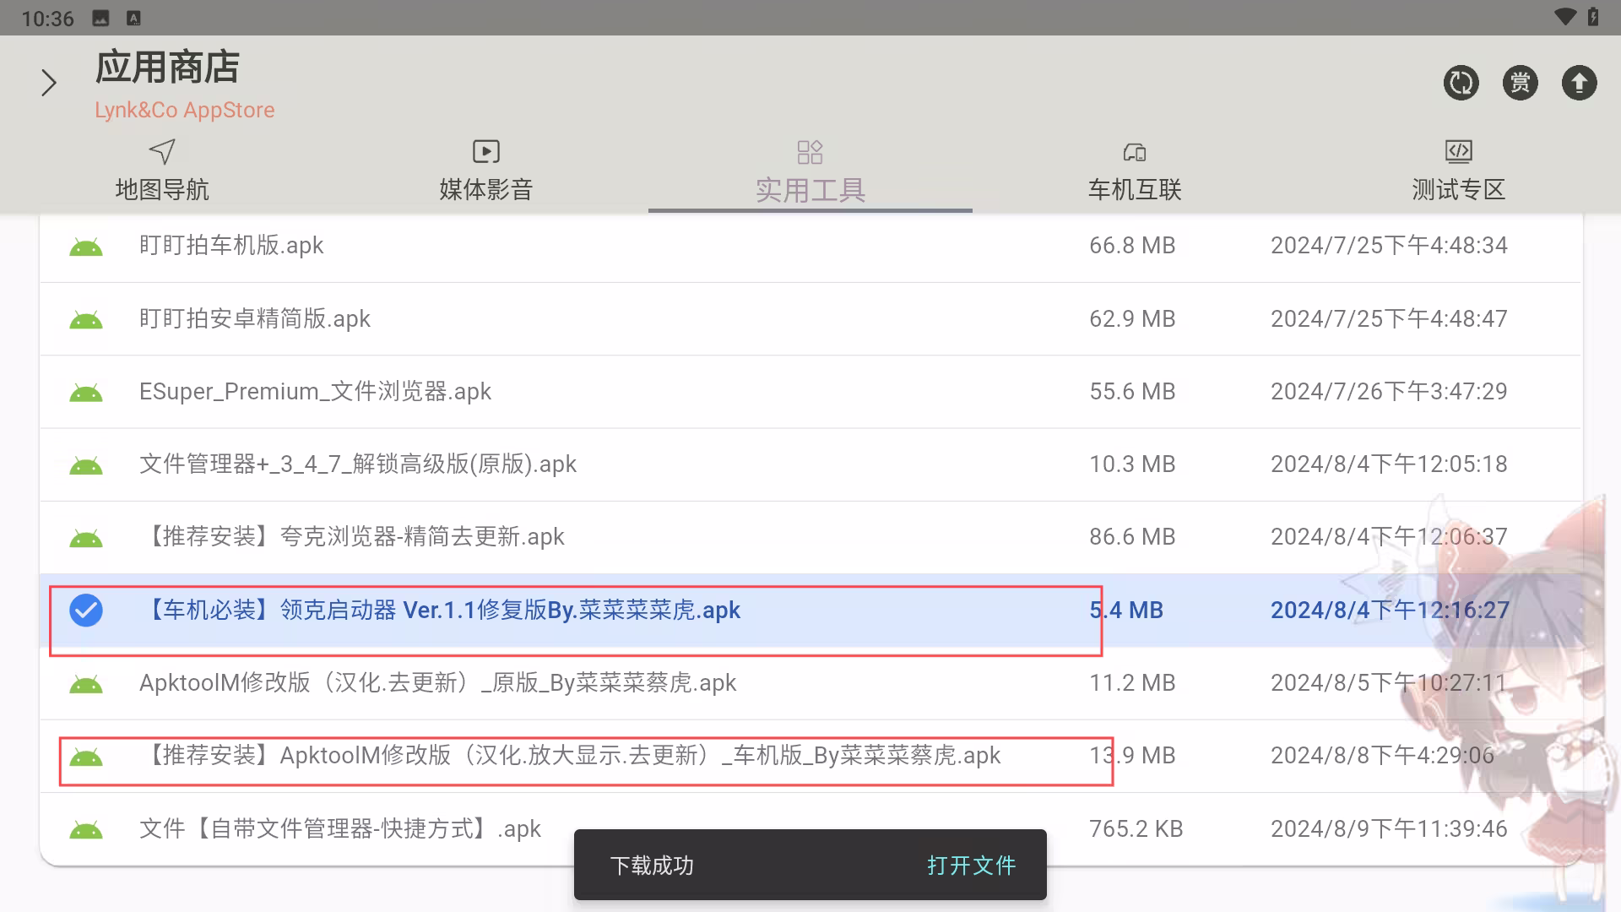Click 打开文件 in the download toast
Viewport: 1621px width, 912px height.
pos(971,865)
